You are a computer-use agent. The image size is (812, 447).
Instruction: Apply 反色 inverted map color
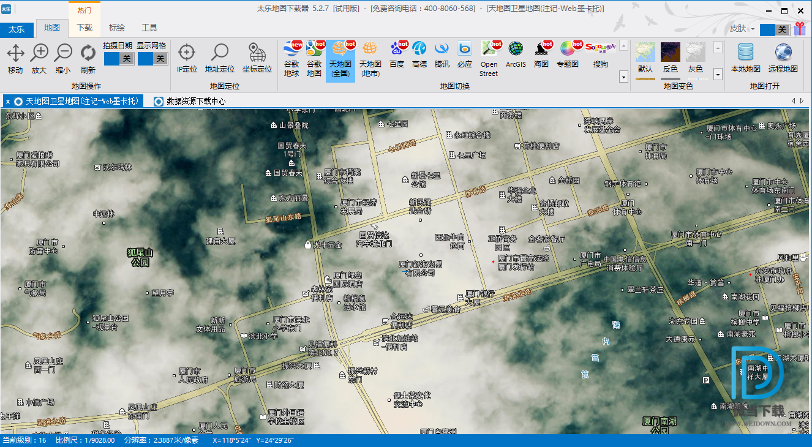click(x=671, y=59)
